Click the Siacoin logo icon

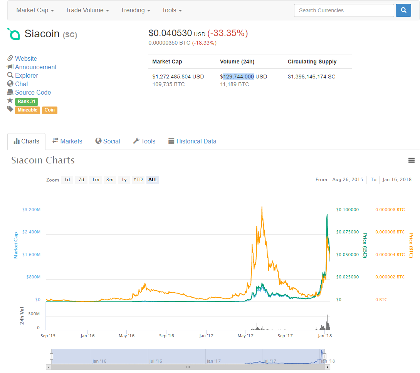point(13,34)
